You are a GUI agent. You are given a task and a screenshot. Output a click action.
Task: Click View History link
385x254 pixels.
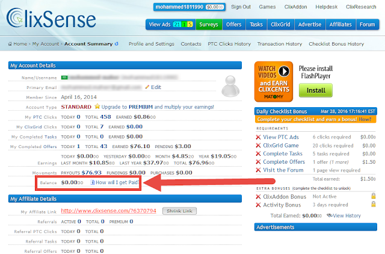click(346, 215)
